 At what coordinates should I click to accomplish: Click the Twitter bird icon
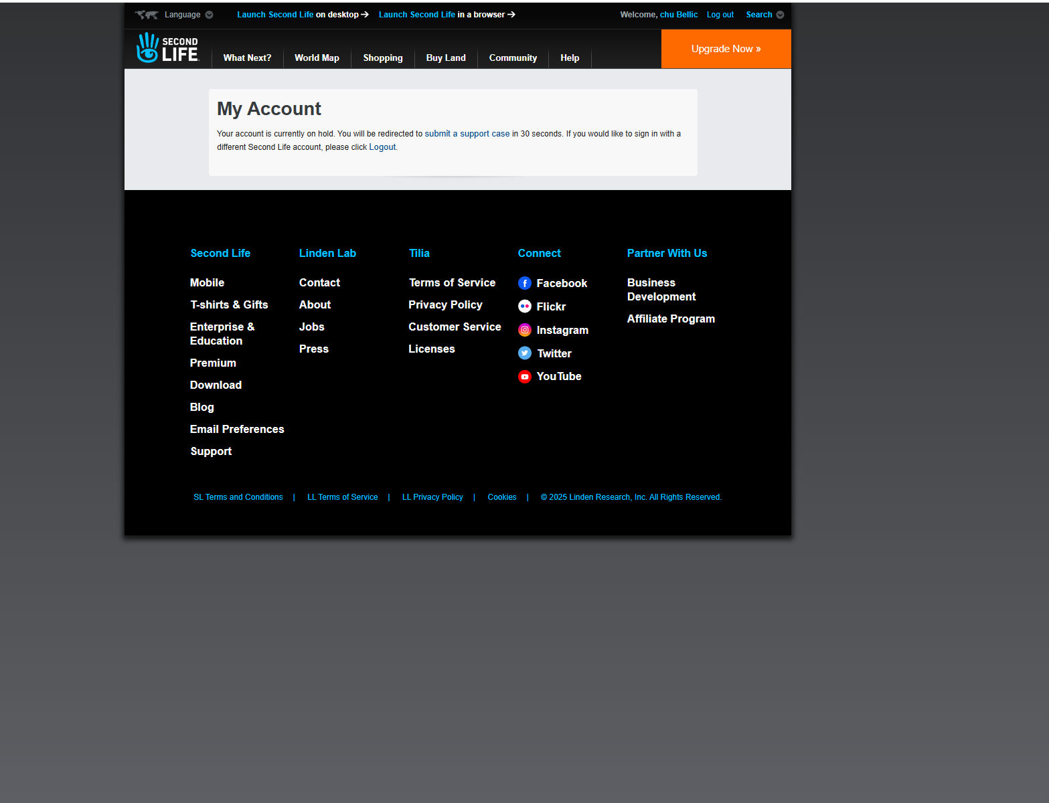tap(525, 353)
